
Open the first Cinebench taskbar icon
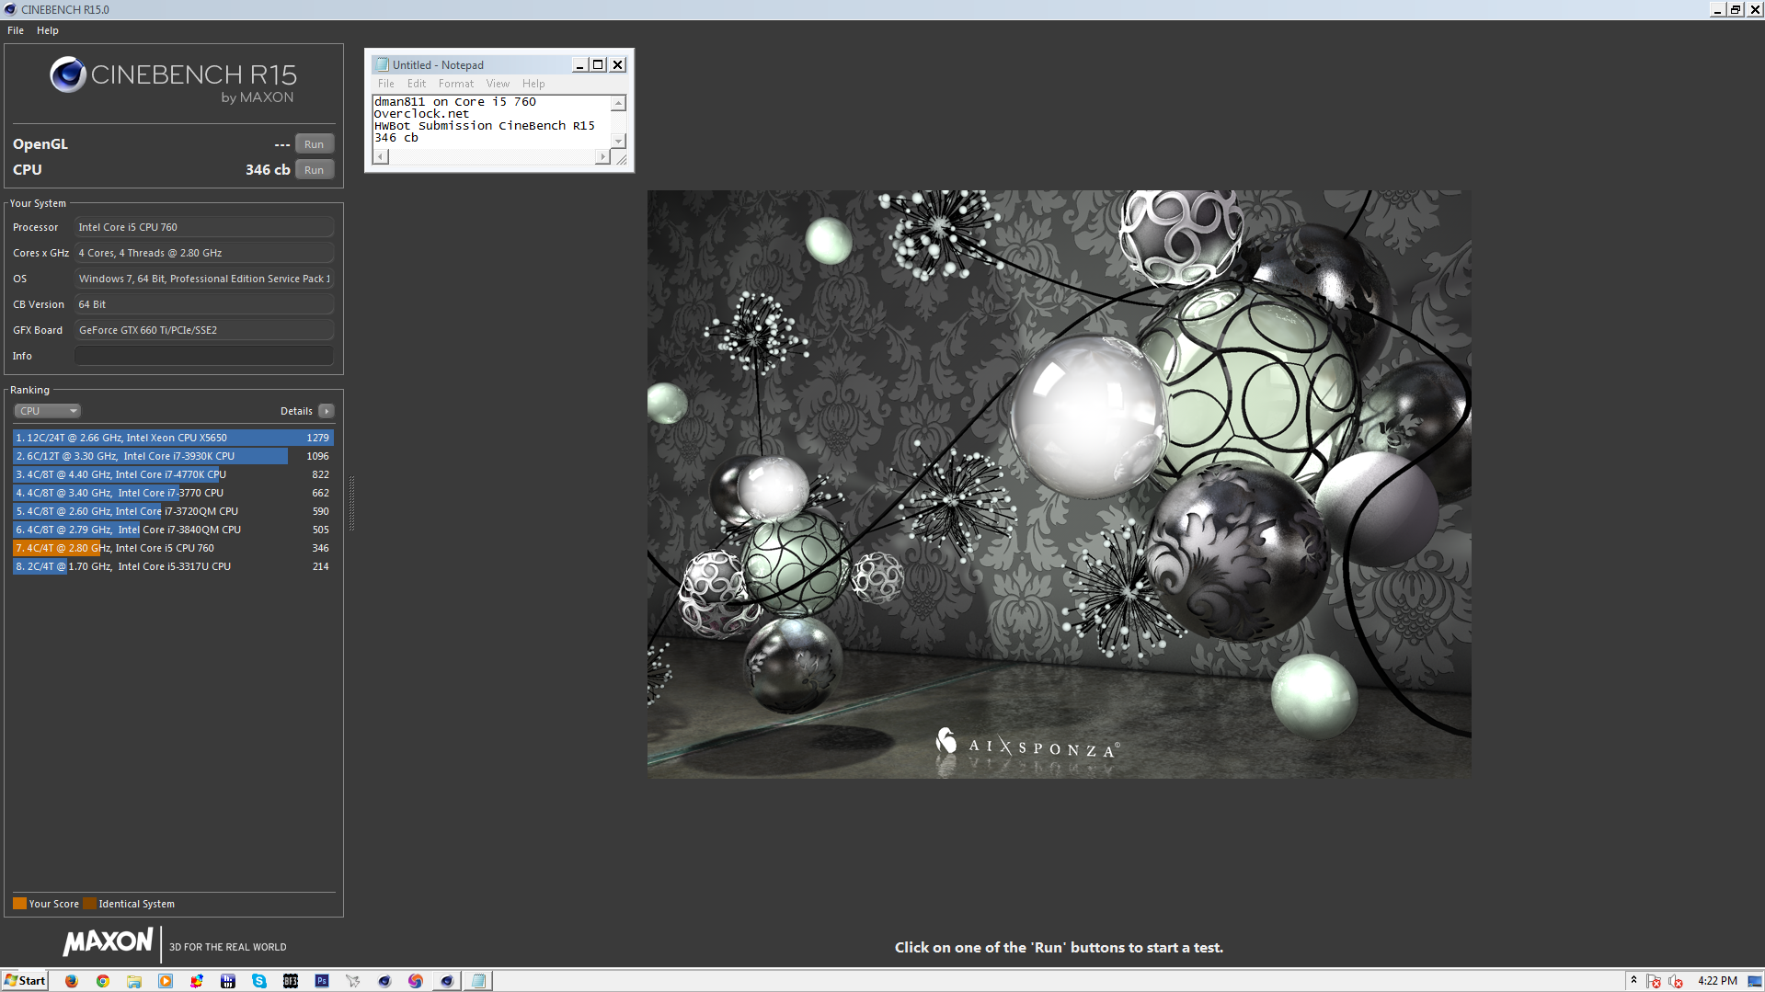(x=384, y=981)
